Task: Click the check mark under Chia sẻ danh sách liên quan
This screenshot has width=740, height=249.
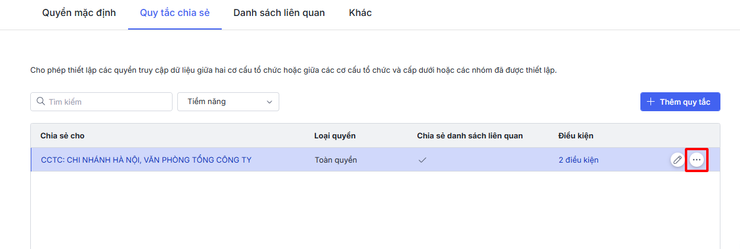Action: point(423,160)
